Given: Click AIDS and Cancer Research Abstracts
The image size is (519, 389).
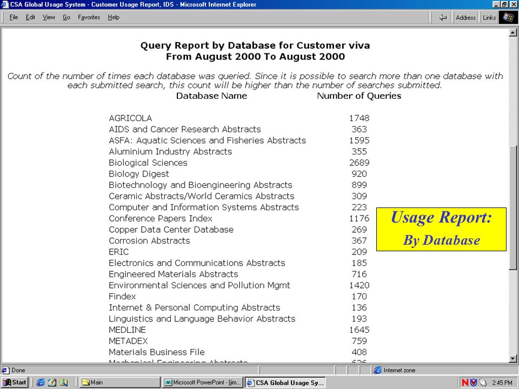Looking at the screenshot, I should [185, 129].
